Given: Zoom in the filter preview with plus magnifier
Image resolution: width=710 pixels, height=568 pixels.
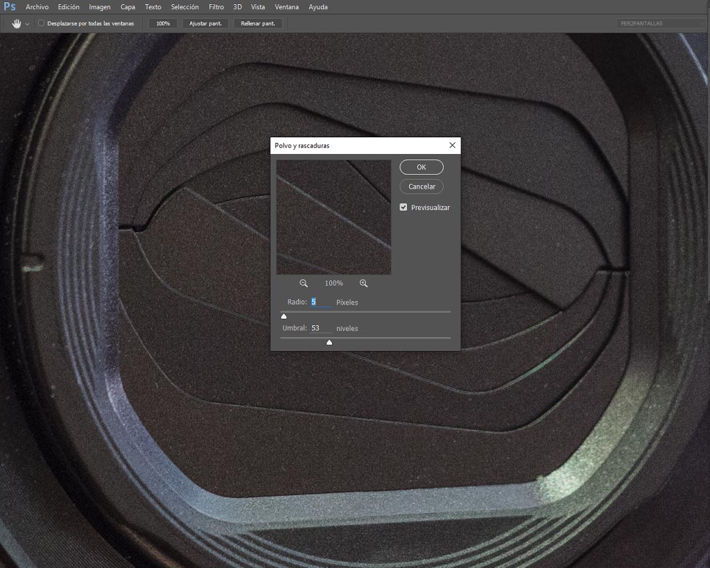Looking at the screenshot, I should [363, 283].
